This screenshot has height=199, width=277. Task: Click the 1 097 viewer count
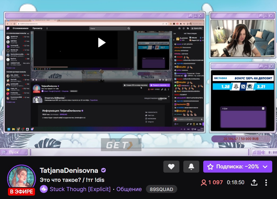pyautogui.click(x=212, y=182)
